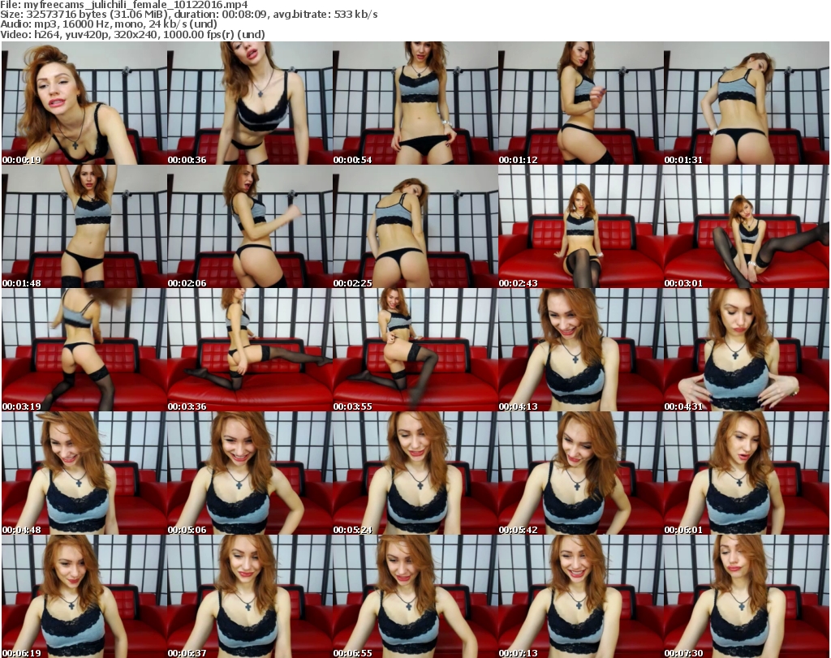Select the thumbnail stamped 00:06:55
Screen dimensions: 831x658
click(415, 596)
